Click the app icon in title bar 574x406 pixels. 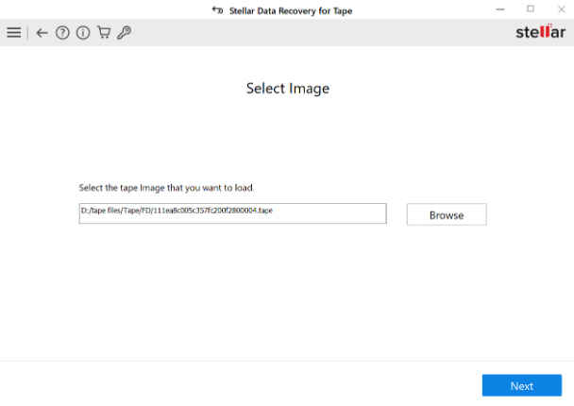click(217, 10)
